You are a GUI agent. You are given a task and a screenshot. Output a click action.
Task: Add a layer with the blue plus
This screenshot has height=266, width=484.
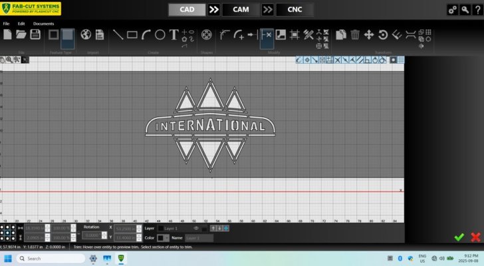(226, 228)
